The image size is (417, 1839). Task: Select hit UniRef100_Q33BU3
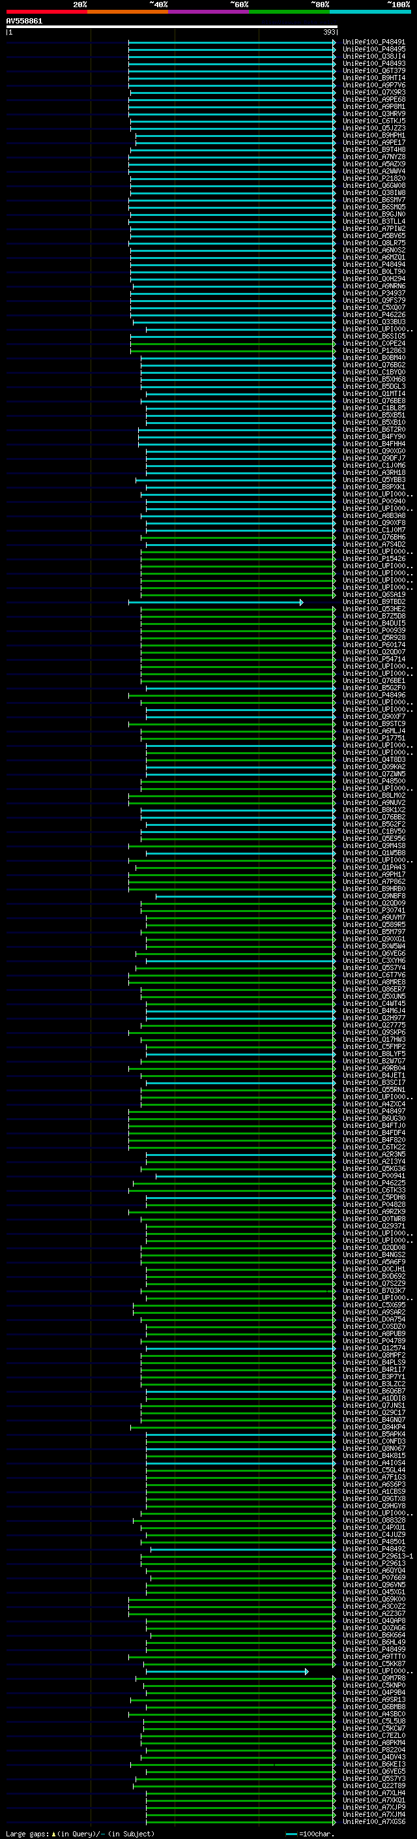373,322
